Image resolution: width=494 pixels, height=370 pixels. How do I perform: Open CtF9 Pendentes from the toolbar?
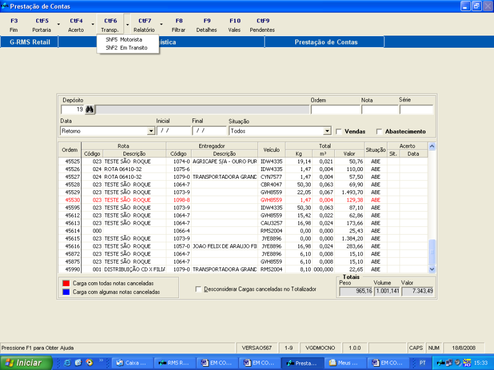[x=262, y=25]
